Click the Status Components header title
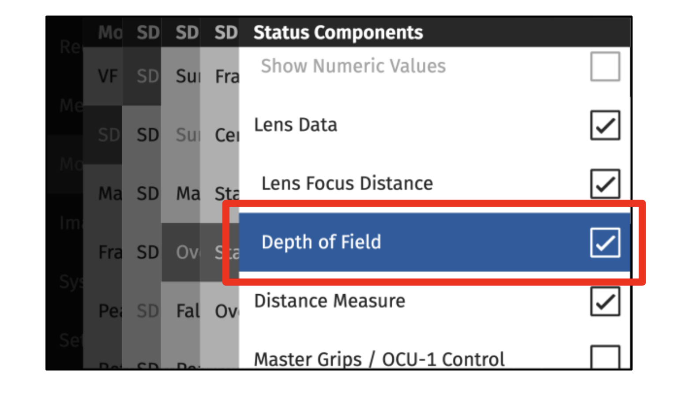The width and height of the screenshot is (676, 400). [x=338, y=33]
